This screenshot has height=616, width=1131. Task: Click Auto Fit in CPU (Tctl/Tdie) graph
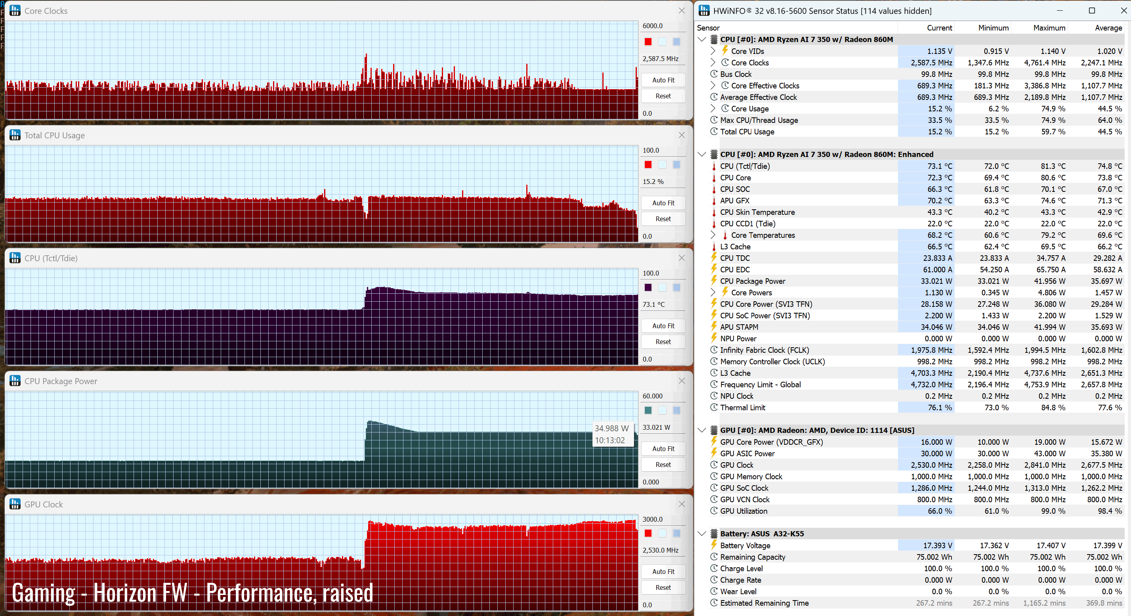tap(663, 326)
